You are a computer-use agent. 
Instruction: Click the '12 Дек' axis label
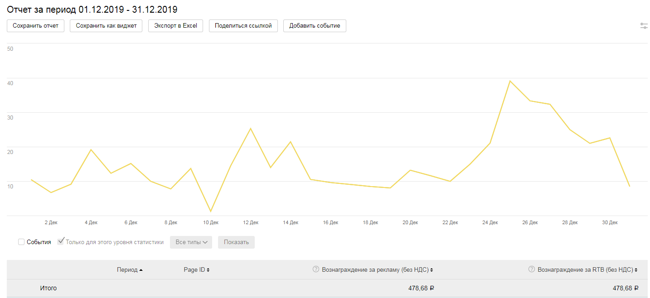(x=251, y=223)
